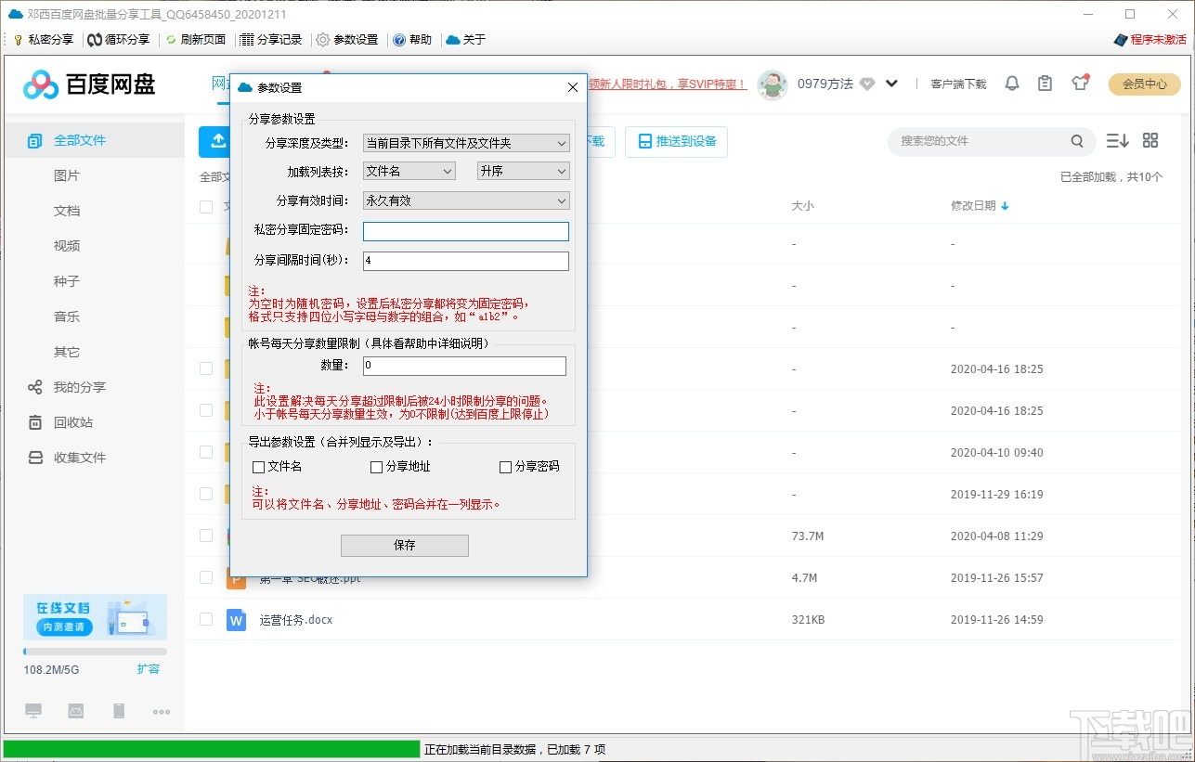The height and width of the screenshot is (762, 1195).
Task: Click the user avatar icon
Action: tap(773, 84)
